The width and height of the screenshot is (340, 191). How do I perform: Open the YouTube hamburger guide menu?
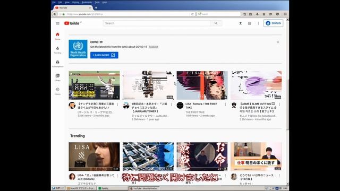(57, 23)
